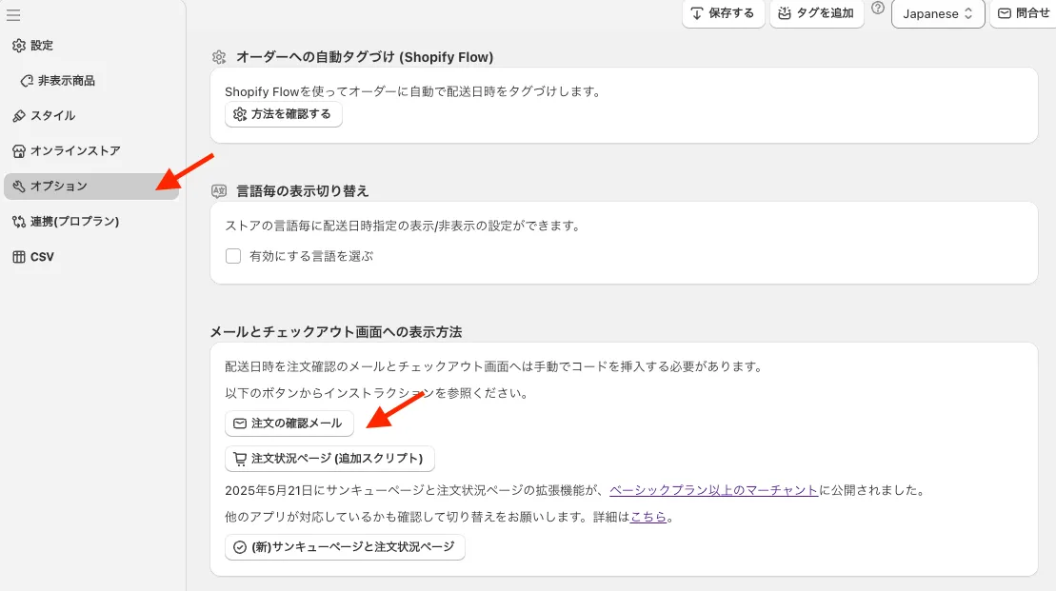Open the ベーシックプラン以上のマーチャント link
1056x591 pixels.
pyautogui.click(x=713, y=490)
